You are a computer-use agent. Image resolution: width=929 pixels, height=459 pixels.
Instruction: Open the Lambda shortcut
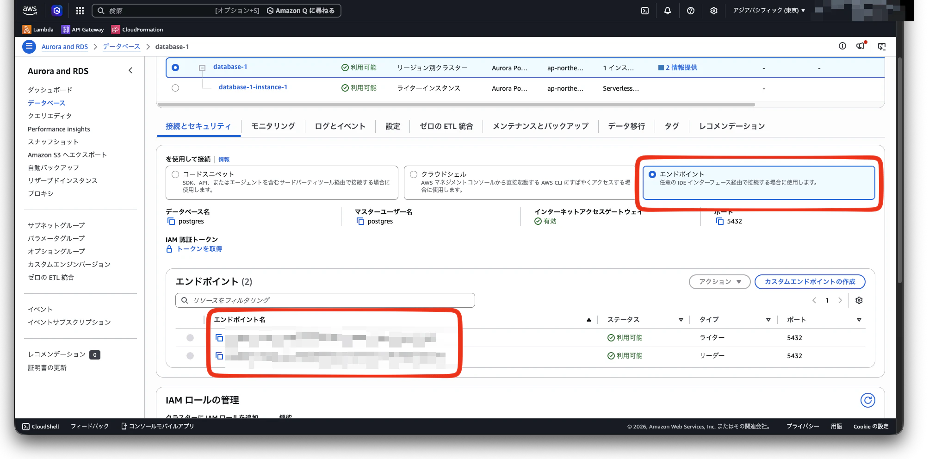click(38, 30)
